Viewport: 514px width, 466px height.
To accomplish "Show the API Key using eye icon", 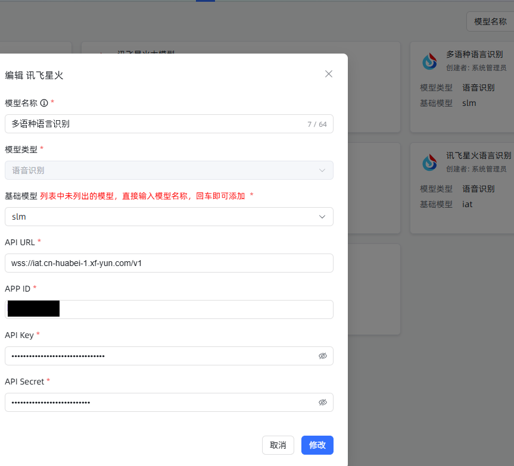I will click(323, 356).
